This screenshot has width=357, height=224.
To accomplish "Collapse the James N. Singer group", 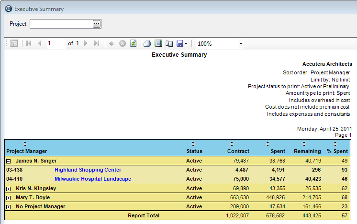I will (9, 161).
